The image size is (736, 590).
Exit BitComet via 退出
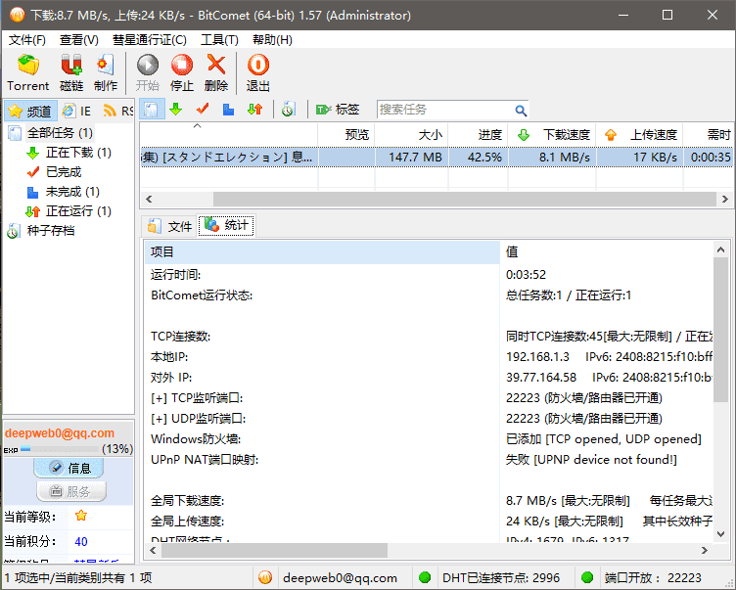[257, 72]
